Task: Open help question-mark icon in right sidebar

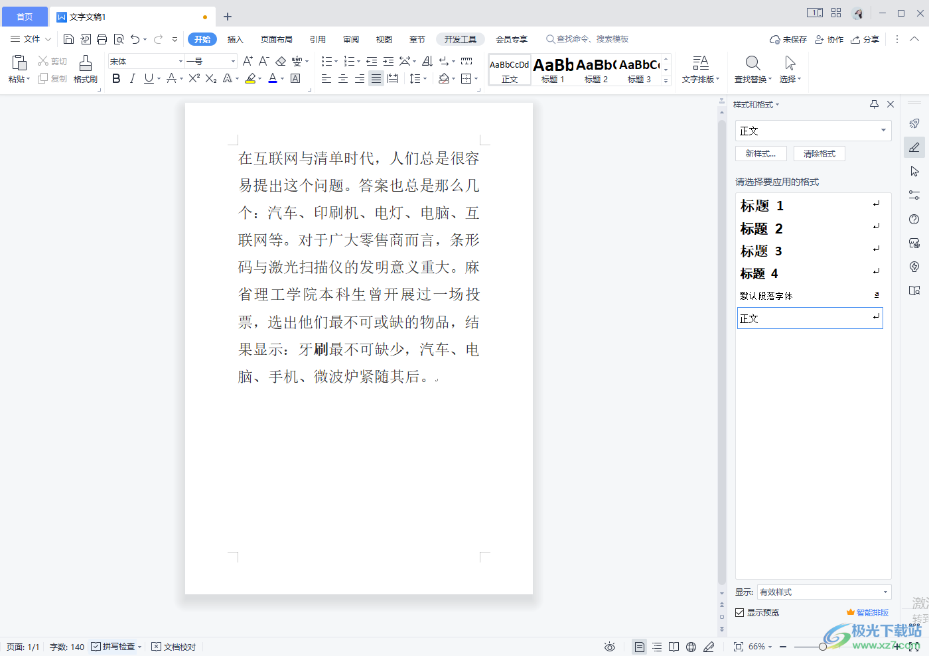Action: click(914, 219)
